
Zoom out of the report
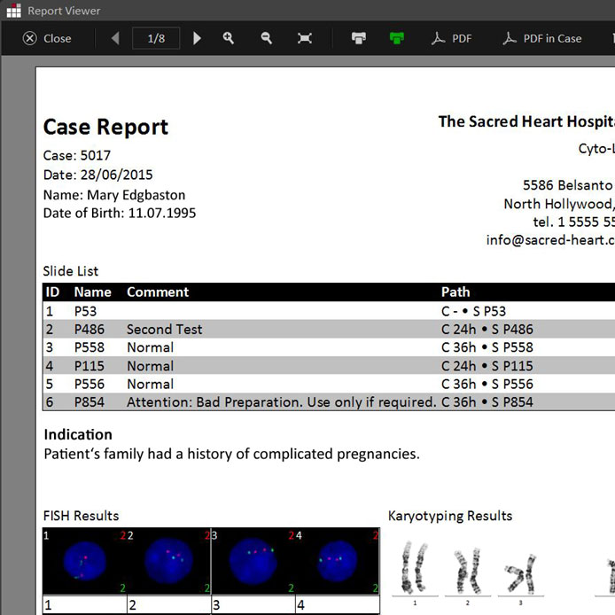point(267,38)
